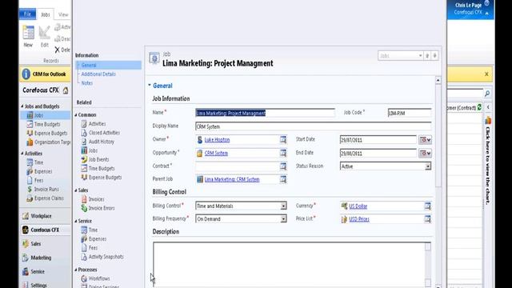Screen dimensions: 512x288
Task: Open the CRM System opportunity link
Action: (216, 153)
